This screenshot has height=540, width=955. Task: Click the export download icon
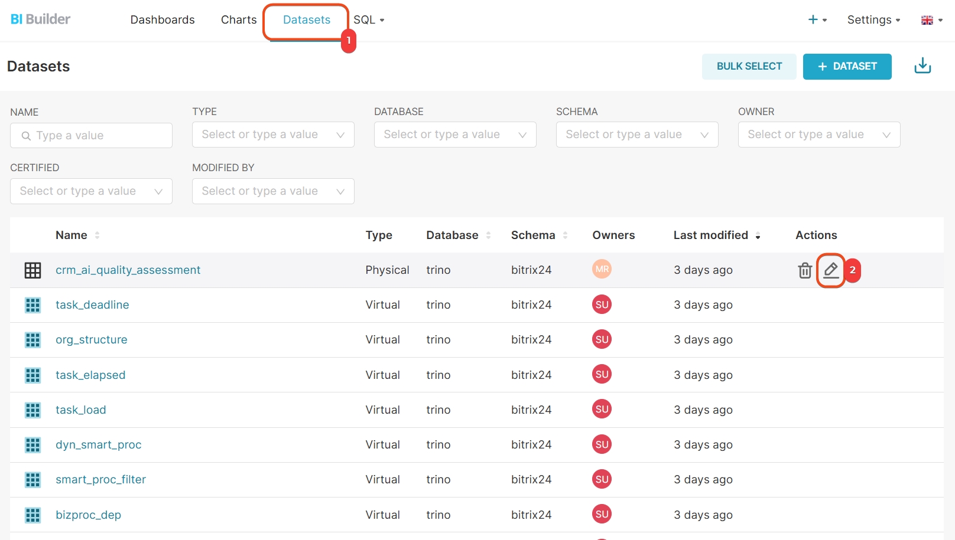922,66
